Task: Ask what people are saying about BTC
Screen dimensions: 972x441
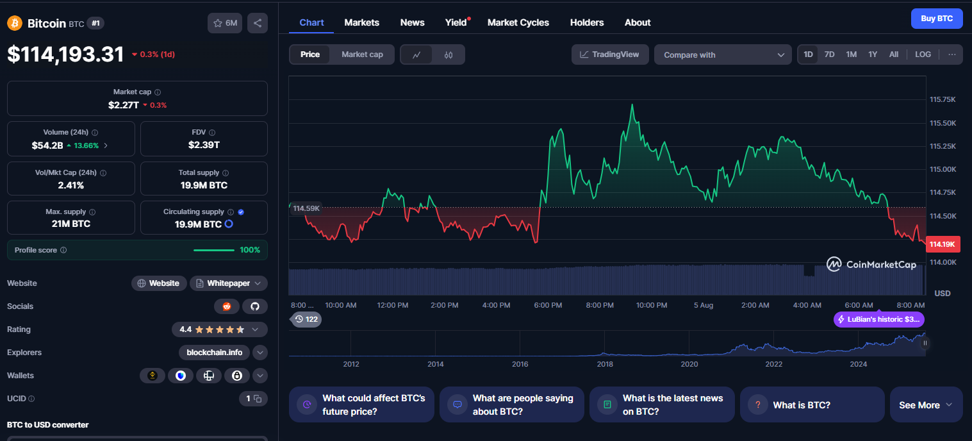Action: pos(512,404)
